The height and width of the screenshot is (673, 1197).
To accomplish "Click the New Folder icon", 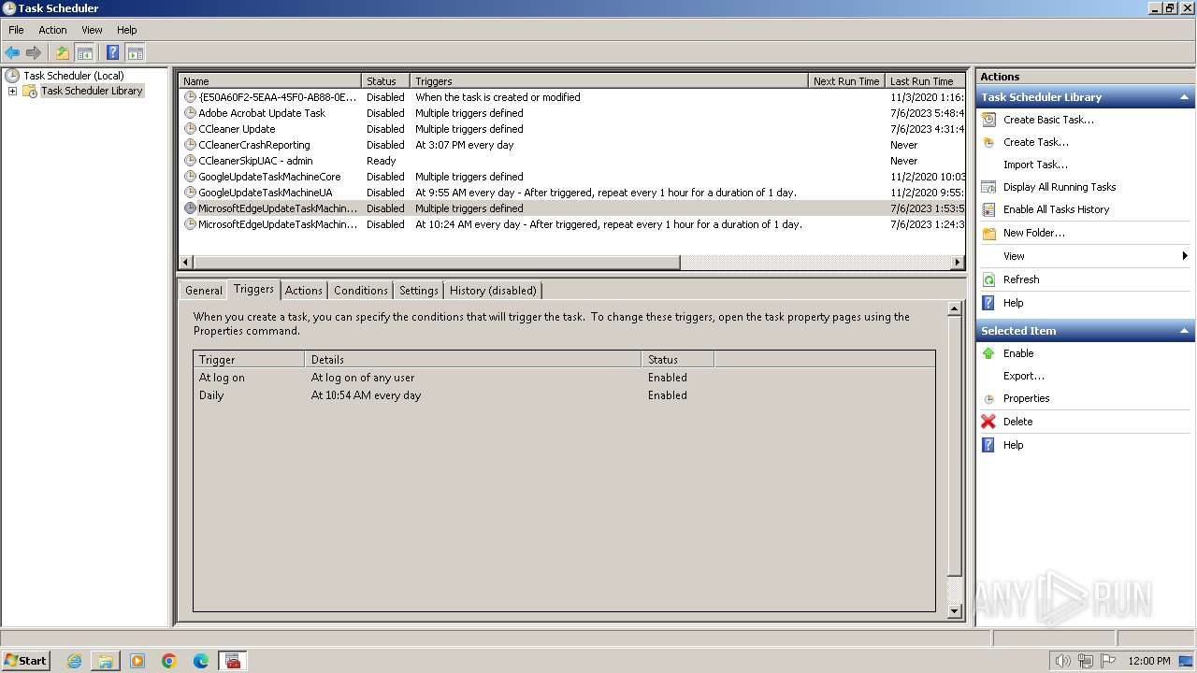I will point(988,233).
